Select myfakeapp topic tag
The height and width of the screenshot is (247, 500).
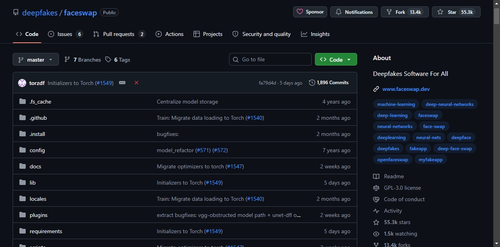coord(431,160)
